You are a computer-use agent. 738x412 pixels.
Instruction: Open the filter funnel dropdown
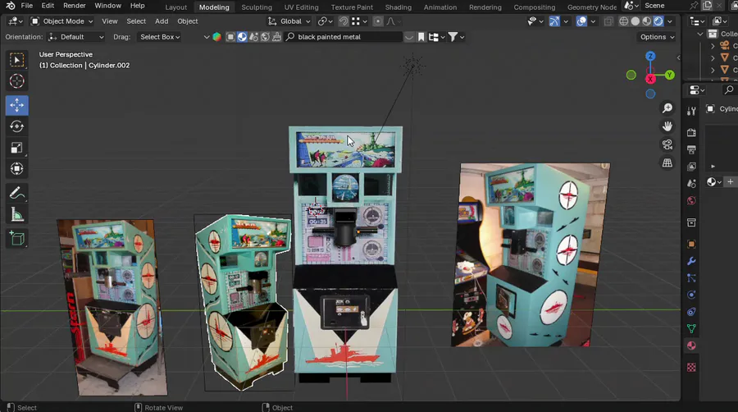456,37
